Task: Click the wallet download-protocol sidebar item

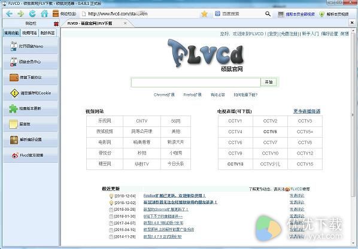Action: pyautogui.click(x=31, y=77)
